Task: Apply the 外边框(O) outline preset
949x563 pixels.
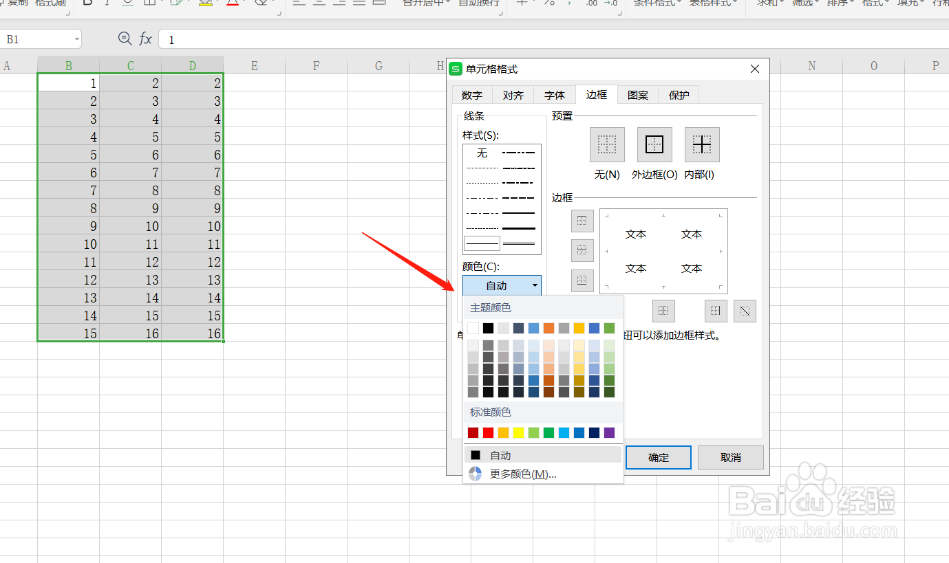Action: (x=654, y=144)
